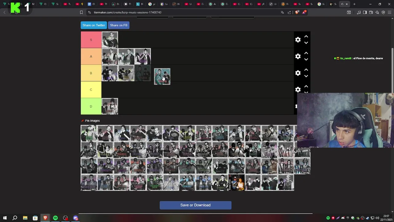Click the Pin Images link
This screenshot has height=222, width=394.
(92, 121)
